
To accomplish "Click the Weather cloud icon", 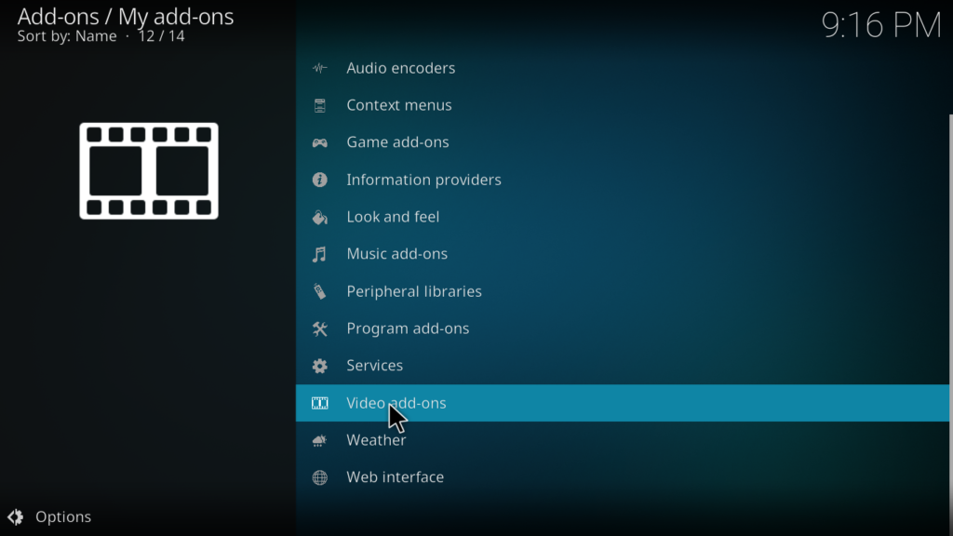I will pyautogui.click(x=320, y=440).
